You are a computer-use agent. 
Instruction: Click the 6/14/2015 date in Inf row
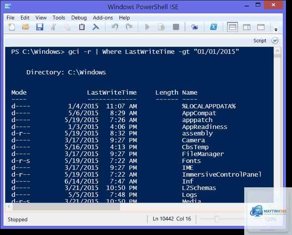[x=81, y=181]
